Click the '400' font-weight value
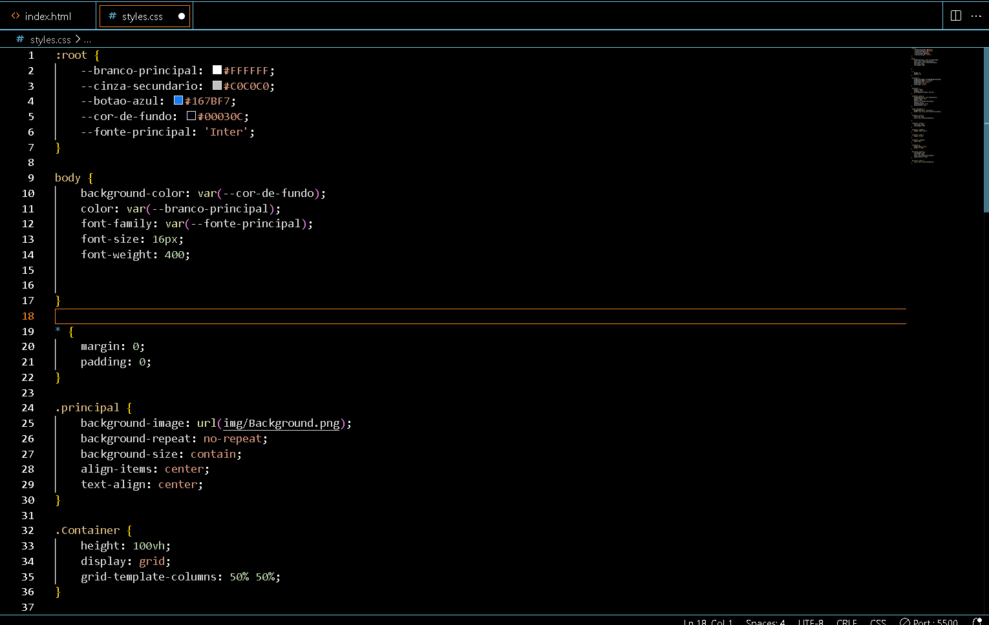Image resolution: width=989 pixels, height=625 pixels. coord(175,254)
